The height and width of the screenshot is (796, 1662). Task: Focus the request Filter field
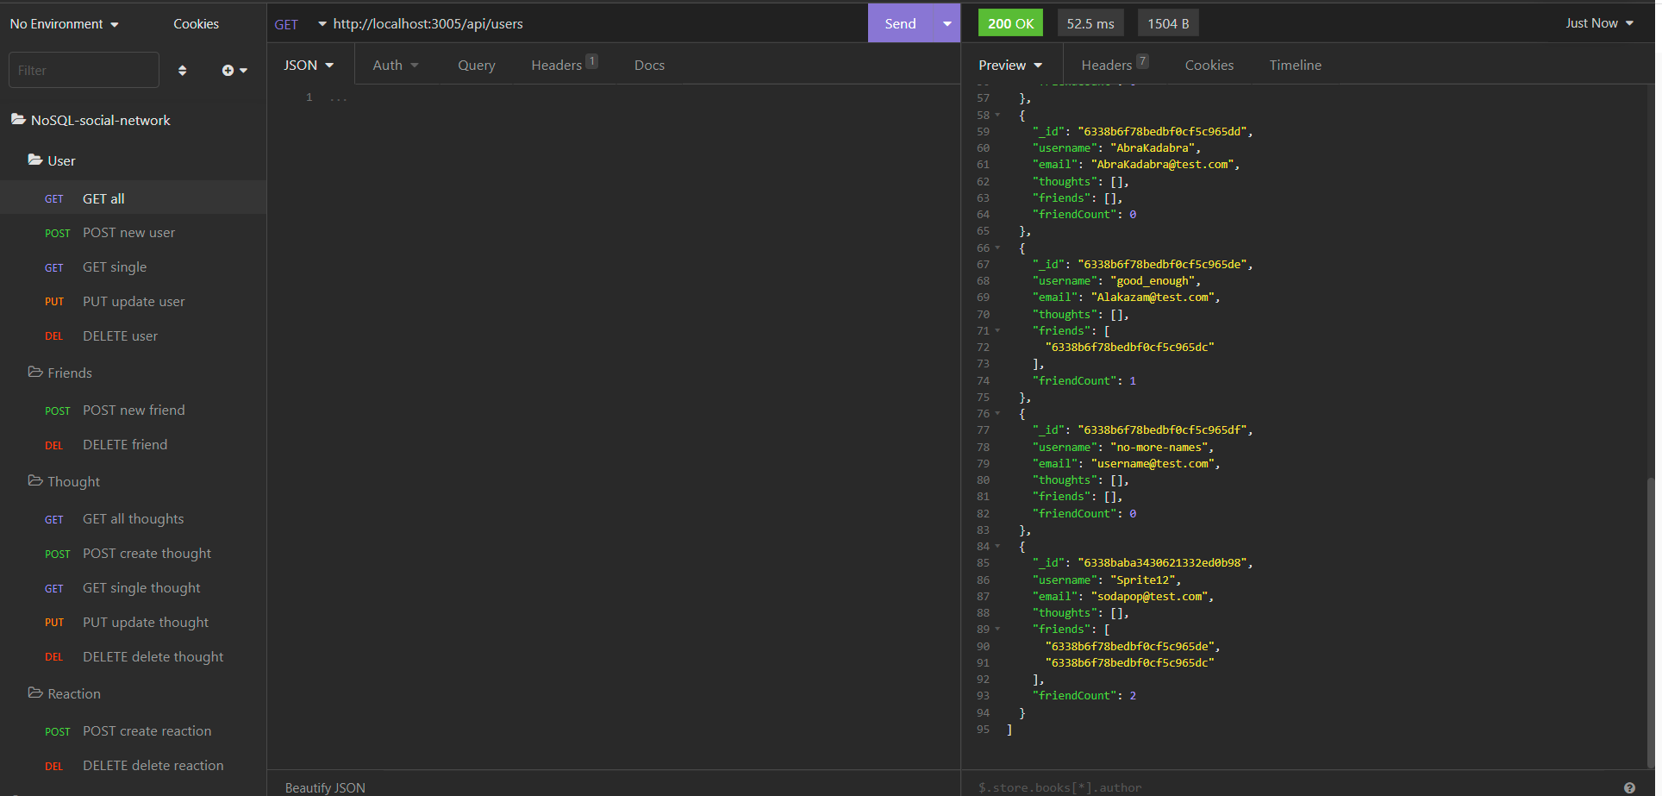84,70
